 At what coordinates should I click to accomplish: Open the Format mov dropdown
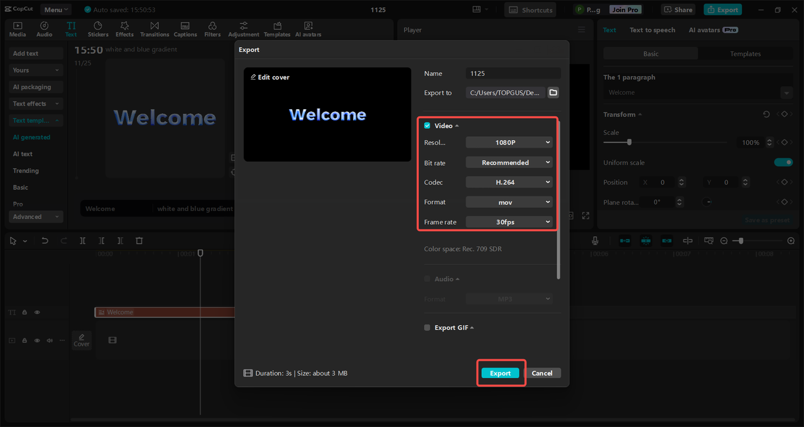509,202
